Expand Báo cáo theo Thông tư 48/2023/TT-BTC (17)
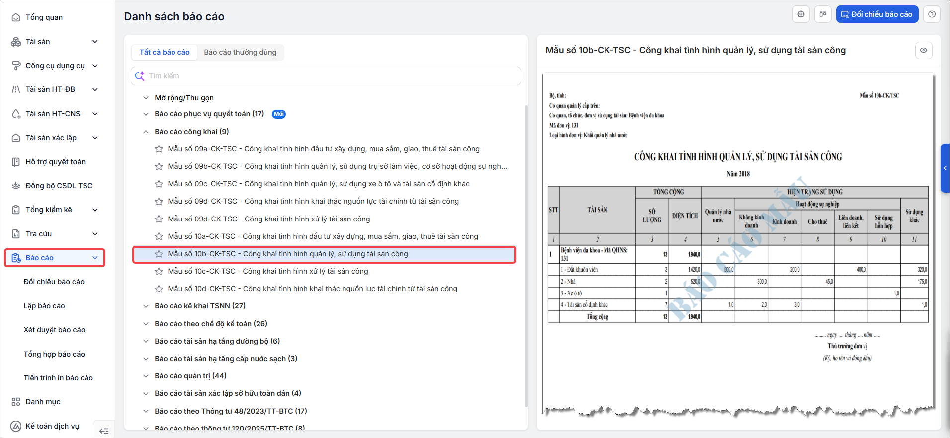 tap(146, 411)
